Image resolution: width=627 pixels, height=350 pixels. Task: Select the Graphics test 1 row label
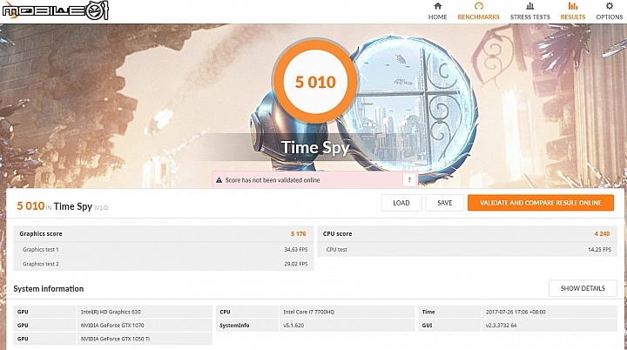[40, 250]
